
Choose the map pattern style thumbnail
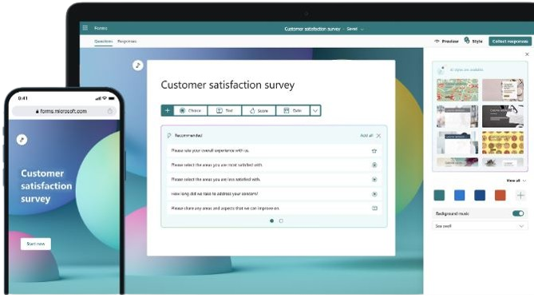click(x=457, y=90)
